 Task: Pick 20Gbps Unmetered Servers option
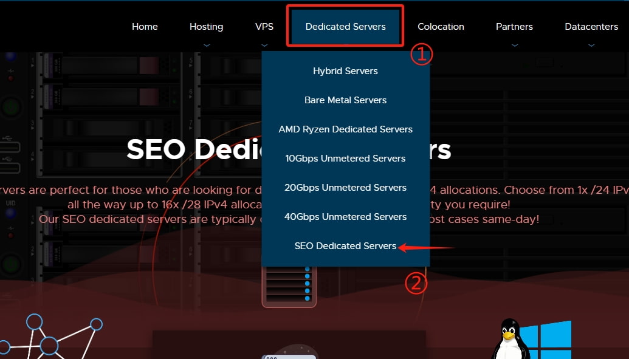pos(345,188)
